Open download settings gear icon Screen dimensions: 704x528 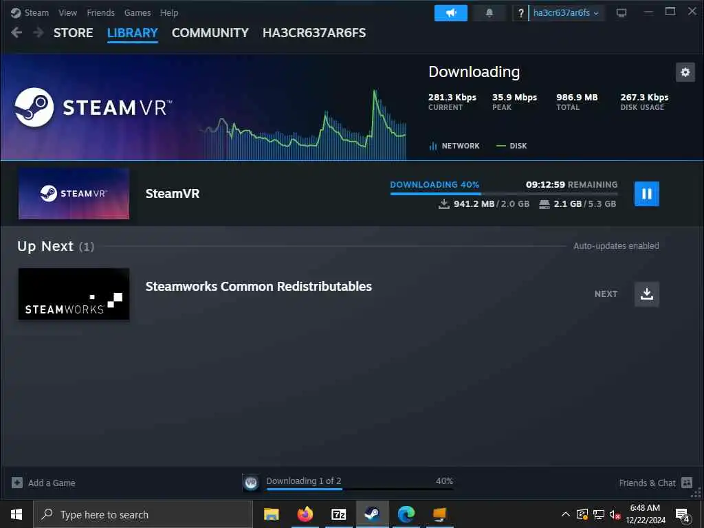[685, 71]
